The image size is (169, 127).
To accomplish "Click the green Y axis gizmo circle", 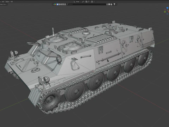I will [x=165, y=12].
